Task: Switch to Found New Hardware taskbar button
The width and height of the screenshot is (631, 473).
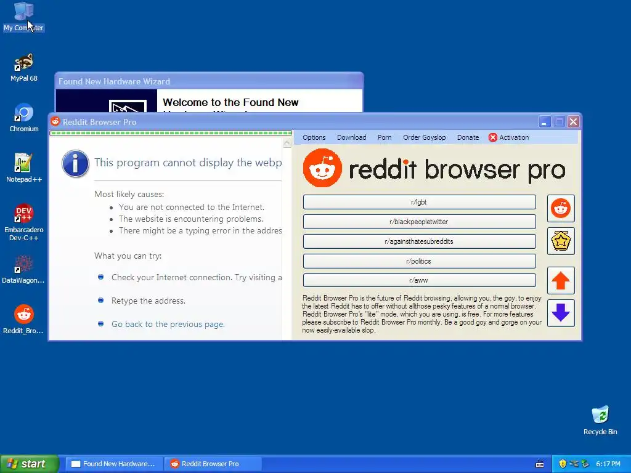Action: point(114,464)
